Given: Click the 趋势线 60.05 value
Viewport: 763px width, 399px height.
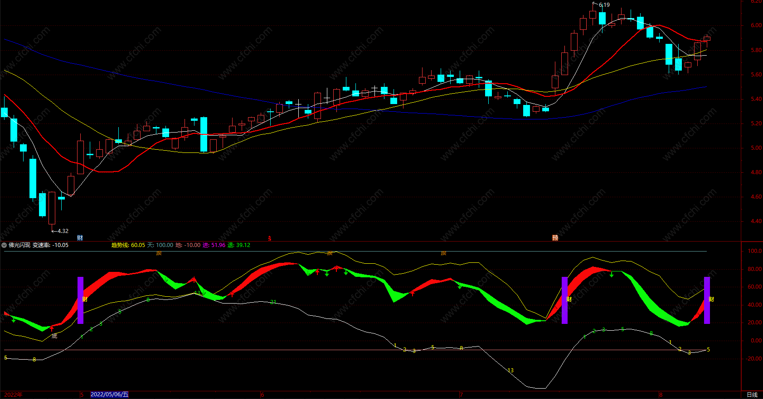Looking at the screenshot, I should 128,245.
